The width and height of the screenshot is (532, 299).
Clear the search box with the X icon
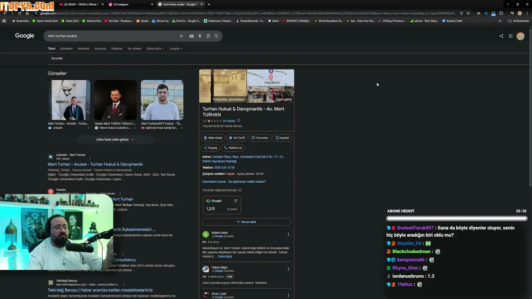(x=181, y=36)
